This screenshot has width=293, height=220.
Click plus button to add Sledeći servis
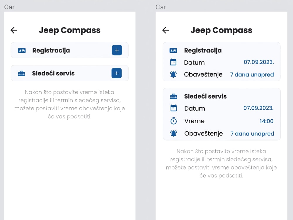click(117, 73)
